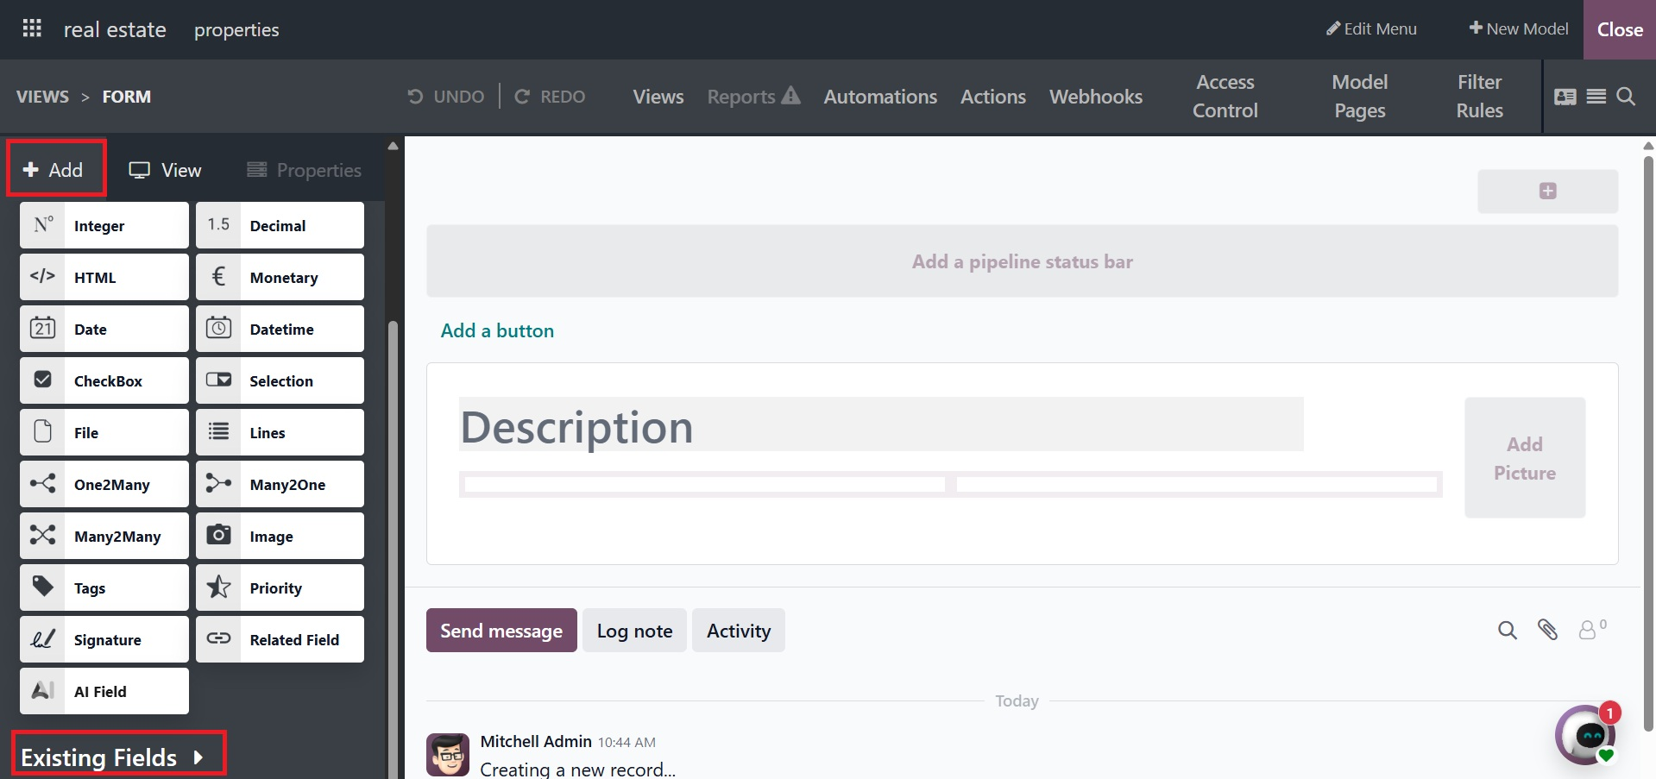Click the Add Picture placeholder
1656x779 pixels.
pyautogui.click(x=1524, y=458)
